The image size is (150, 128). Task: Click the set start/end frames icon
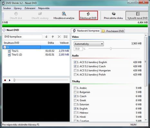66,37
